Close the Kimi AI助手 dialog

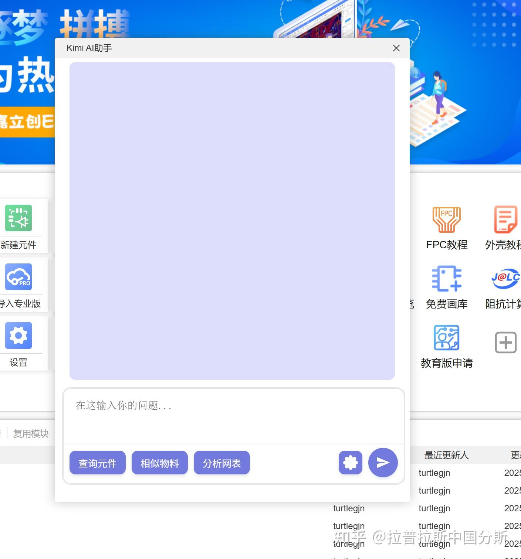pos(396,48)
